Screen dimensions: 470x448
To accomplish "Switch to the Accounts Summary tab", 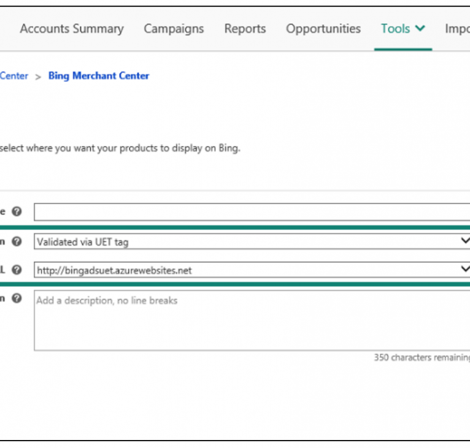I will tap(71, 29).
